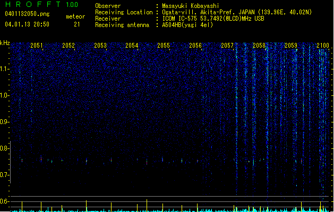The width and height of the screenshot is (334, 212).
Task: Click the meteor count value 21
Action: (77, 24)
